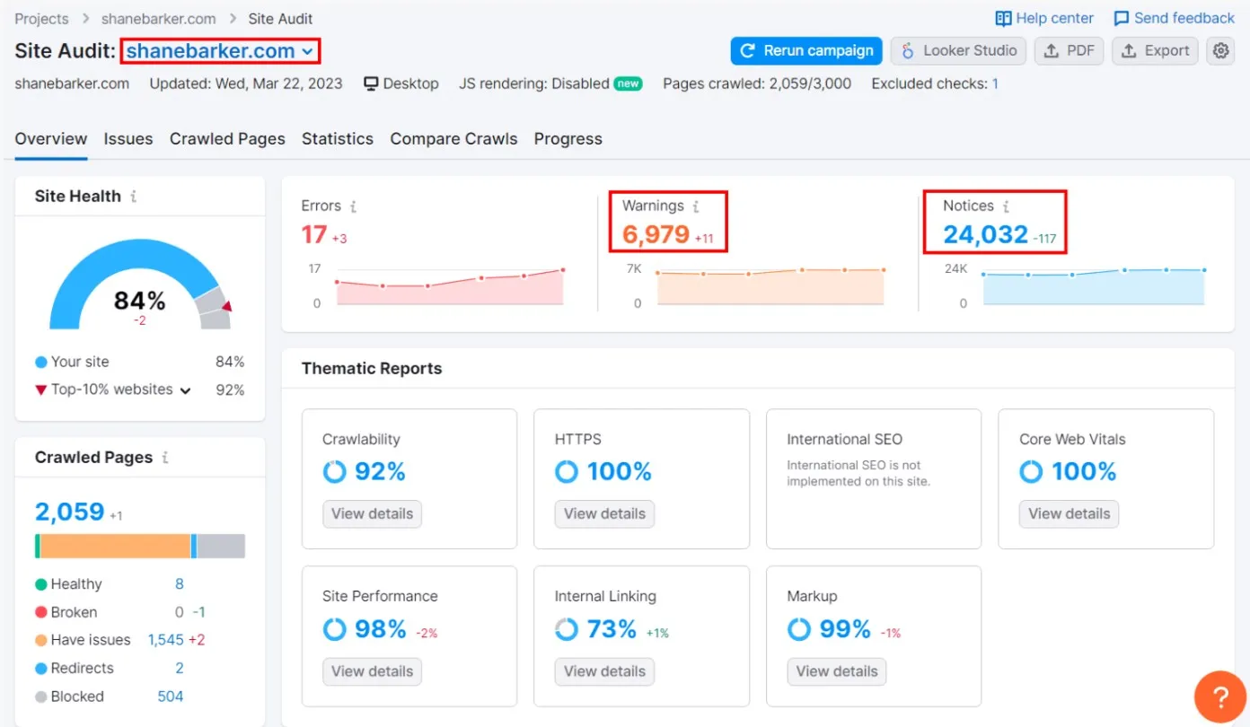View details for Internal Linking
The width and height of the screenshot is (1250, 727).
click(x=604, y=671)
